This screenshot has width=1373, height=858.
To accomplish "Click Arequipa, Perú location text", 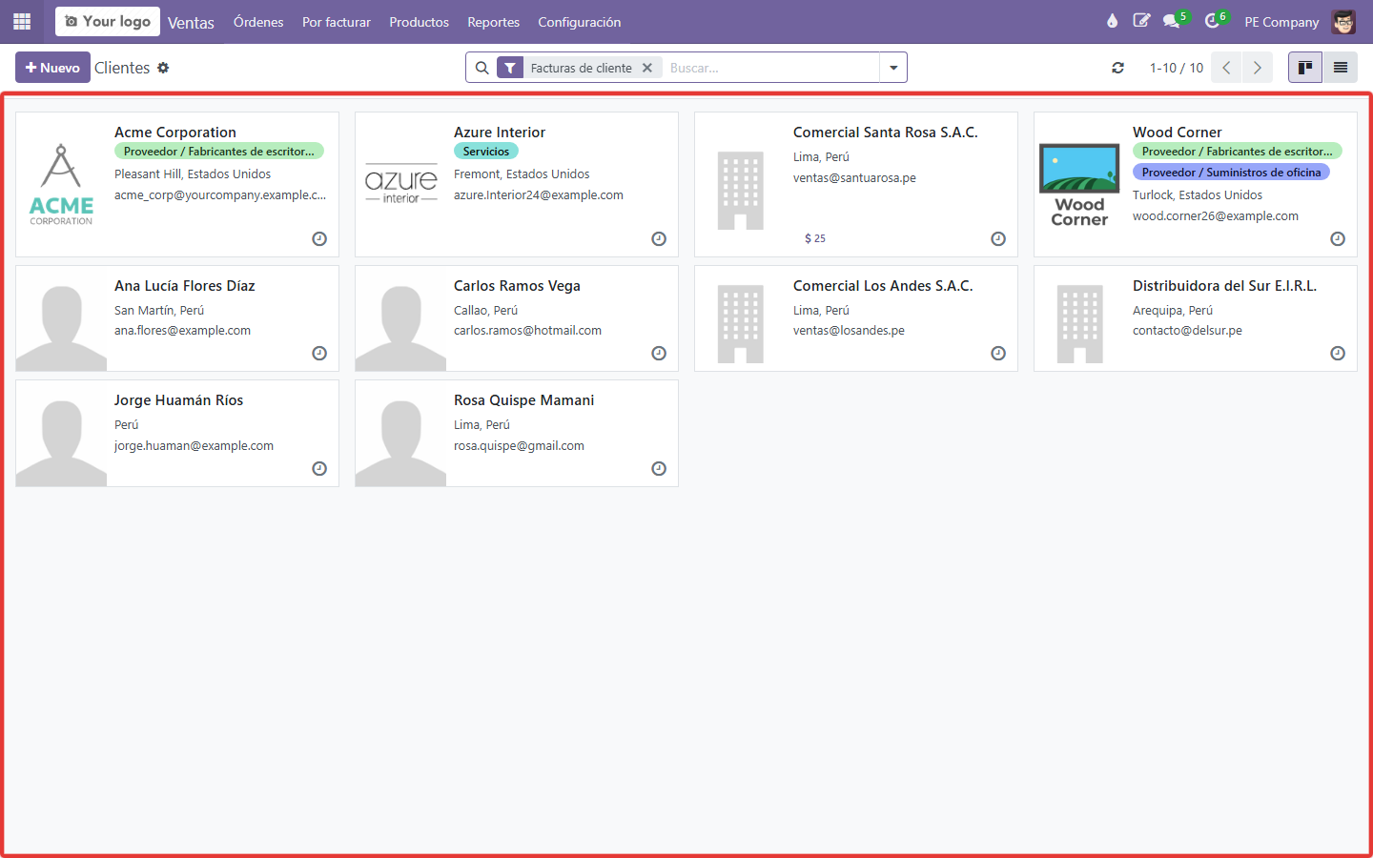I will [x=1173, y=311].
